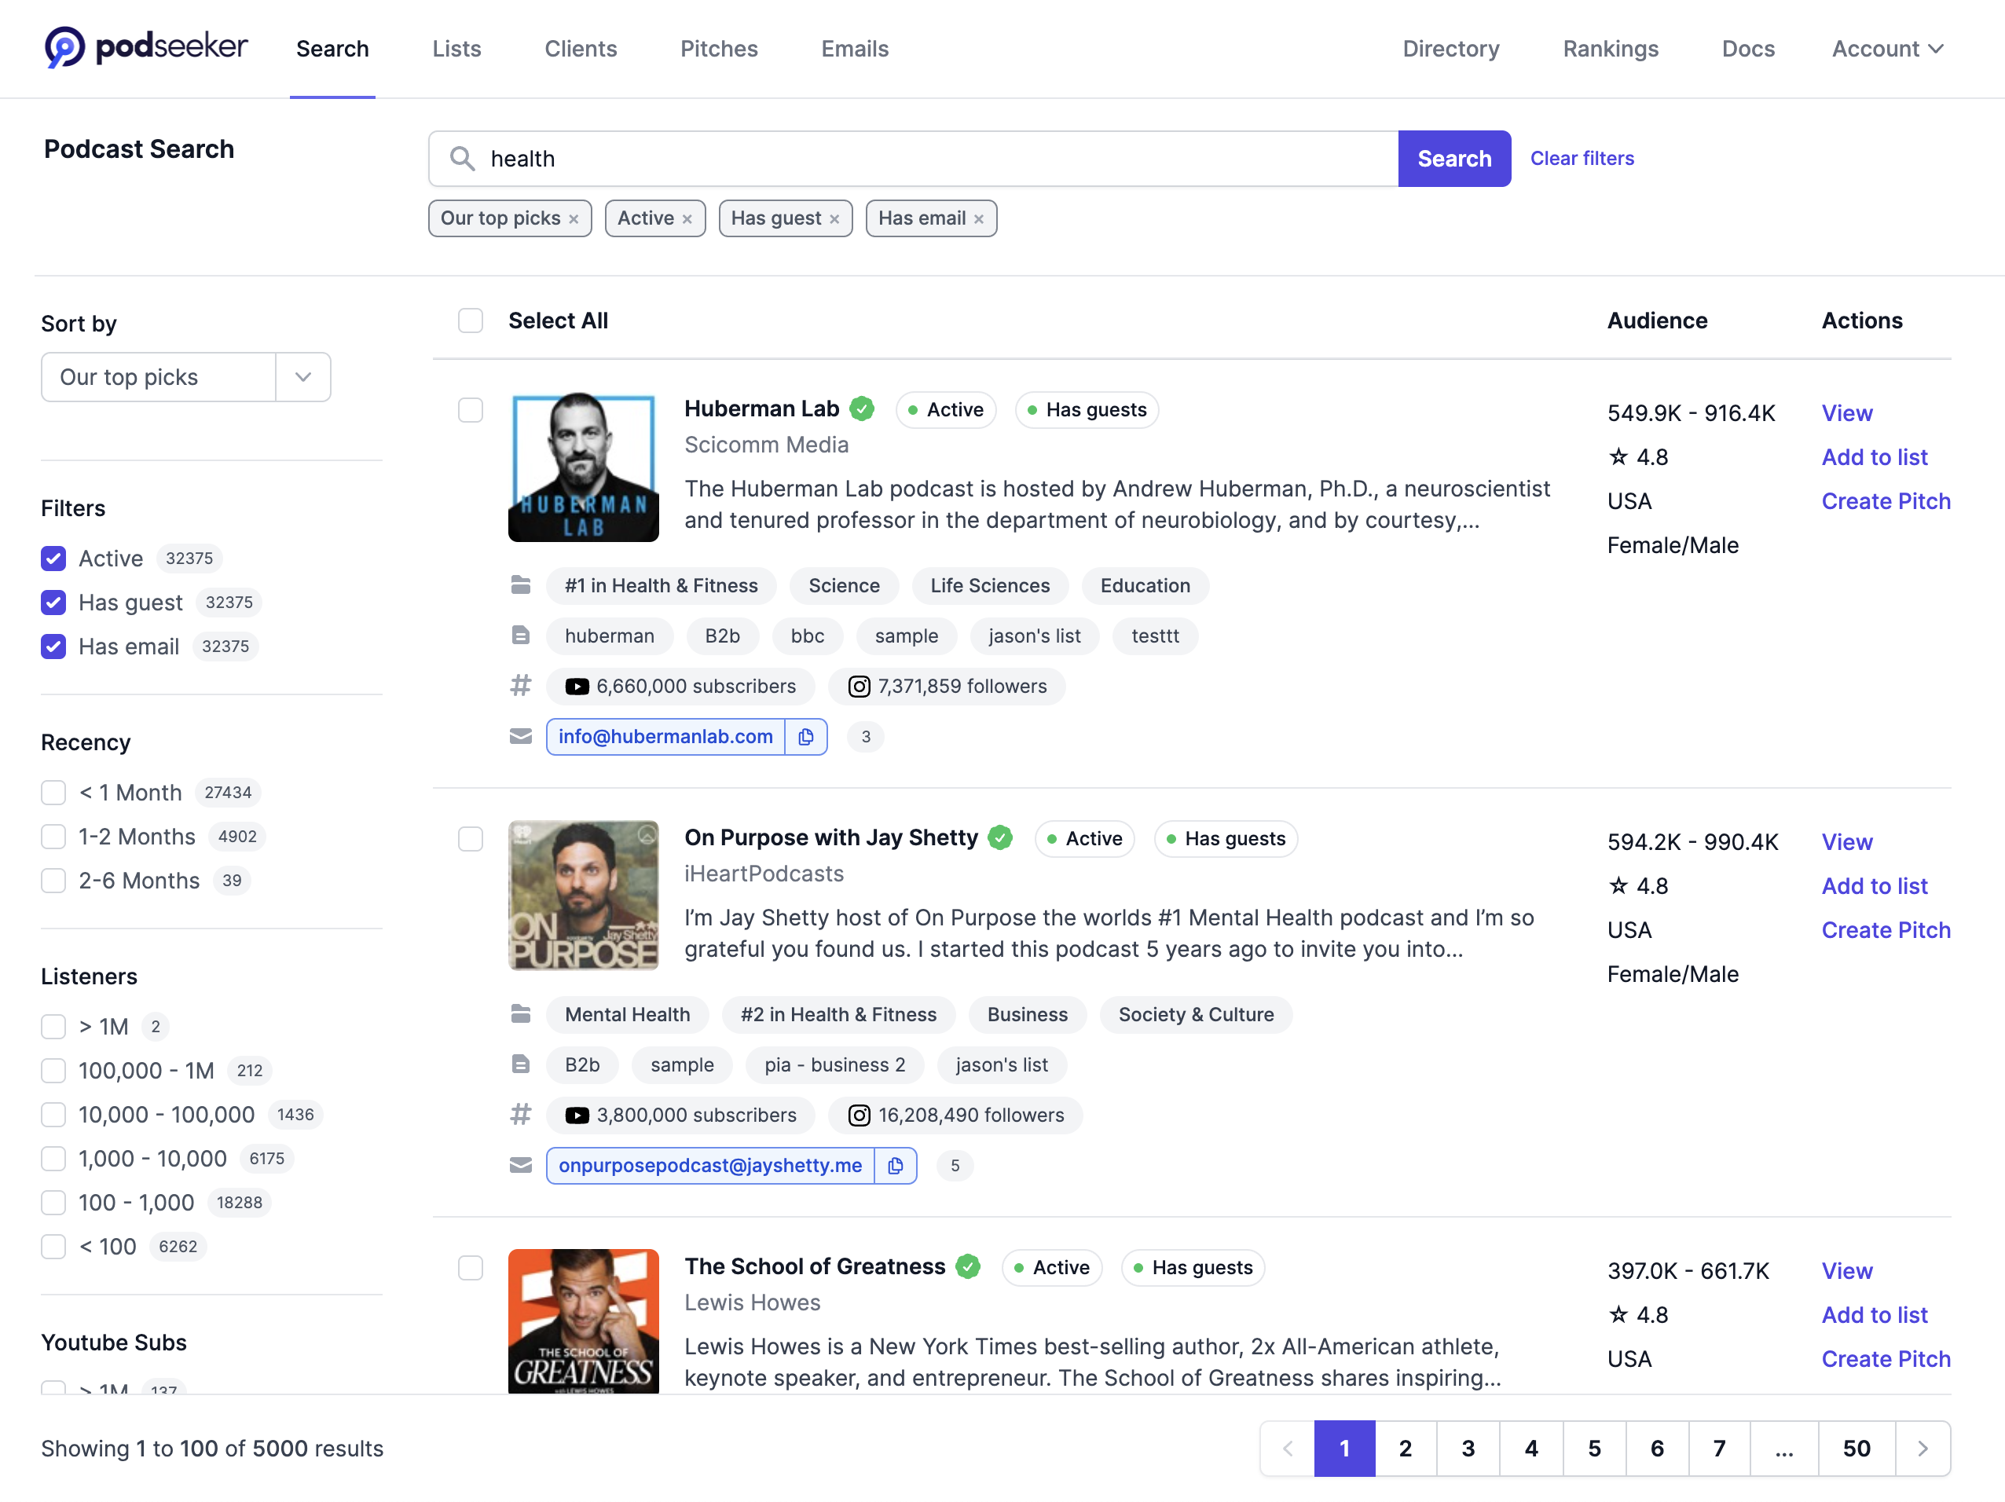Uncheck the Has guest filter checkbox

(53, 603)
